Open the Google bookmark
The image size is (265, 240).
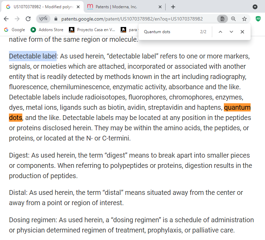pyautogui.click(x=14, y=30)
